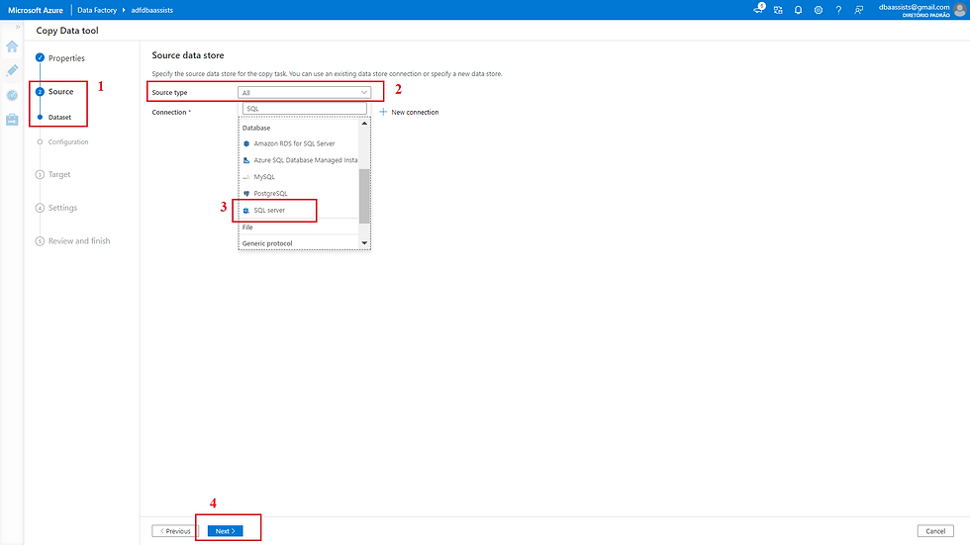Click the adfdbaassists breadcrumb
The width and height of the screenshot is (970, 545).
pyautogui.click(x=152, y=10)
